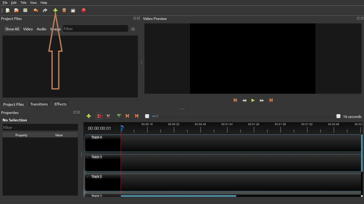Image resolution: width=364 pixels, height=204 pixels.
Task: Open the View menu
Action: click(x=33, y=3)
